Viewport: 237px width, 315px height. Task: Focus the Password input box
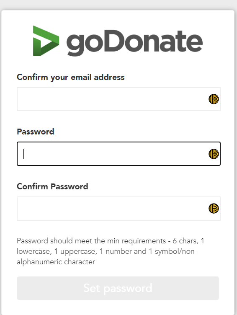coord(118,154)
